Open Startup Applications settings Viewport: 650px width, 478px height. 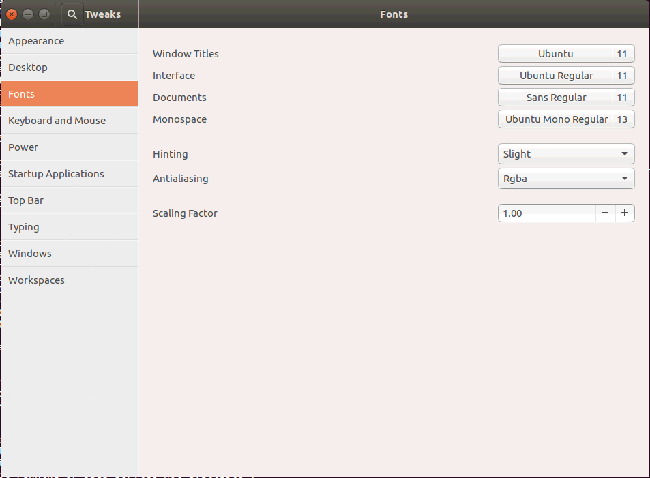tap(70, 173)
